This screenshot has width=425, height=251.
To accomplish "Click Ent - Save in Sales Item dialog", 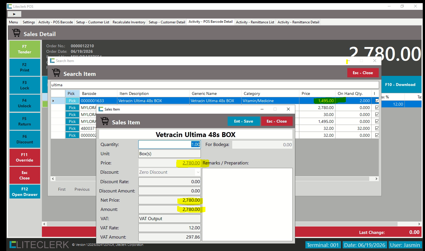I will click(x=244, y=121).
